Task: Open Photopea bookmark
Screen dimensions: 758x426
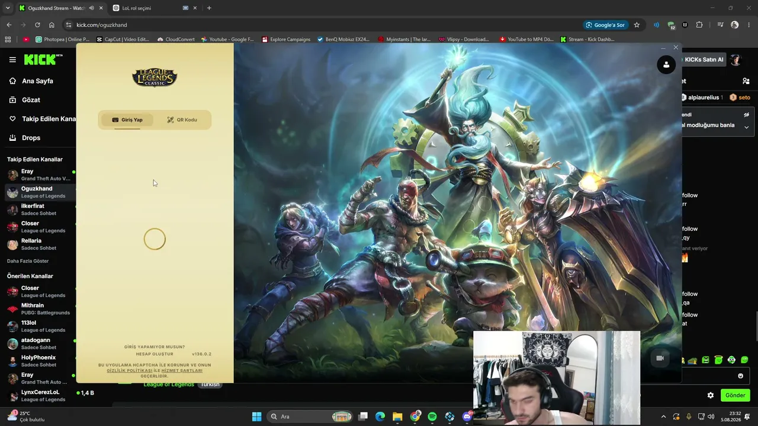Action: point(62,40)
